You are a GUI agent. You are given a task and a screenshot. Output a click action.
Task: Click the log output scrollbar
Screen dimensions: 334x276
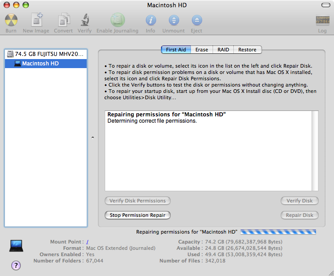coord(315,151)
